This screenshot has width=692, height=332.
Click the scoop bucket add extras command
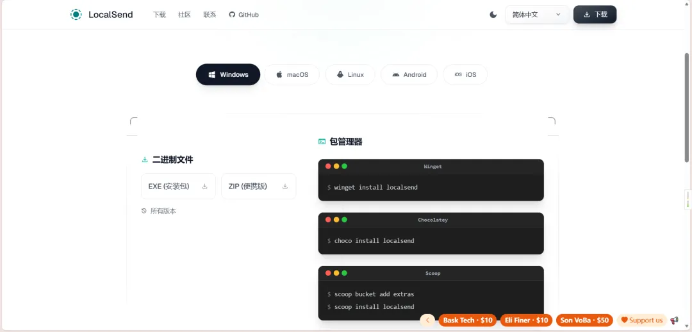pos(374,294)
